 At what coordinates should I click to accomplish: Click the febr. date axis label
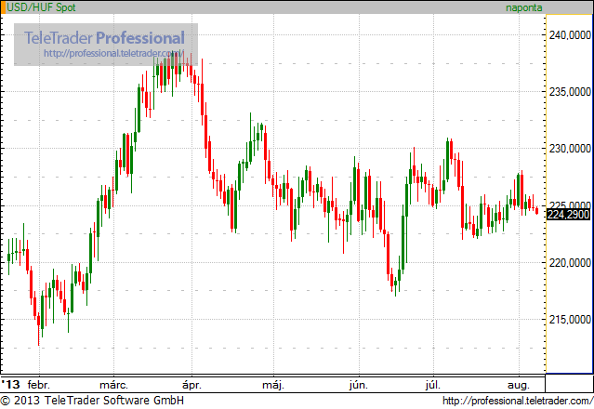tap(39, 385)
